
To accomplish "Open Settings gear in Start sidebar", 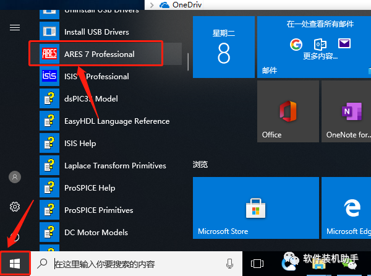I will pos(15,207).
